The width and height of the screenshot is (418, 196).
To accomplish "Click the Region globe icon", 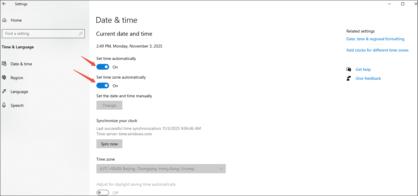I will [4, 77].
